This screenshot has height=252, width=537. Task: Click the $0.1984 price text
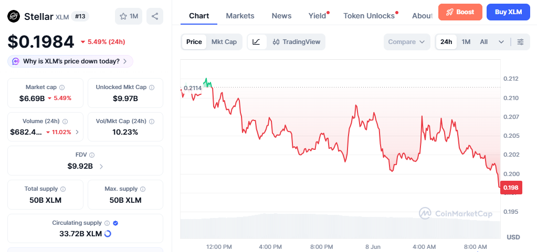point(41,42)
